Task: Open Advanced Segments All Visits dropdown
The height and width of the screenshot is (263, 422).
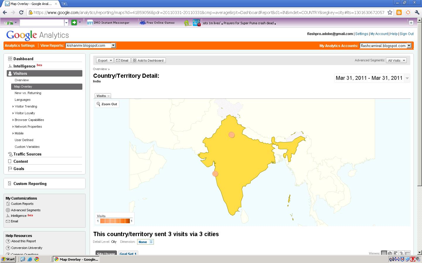Action: tap(396, 60)
